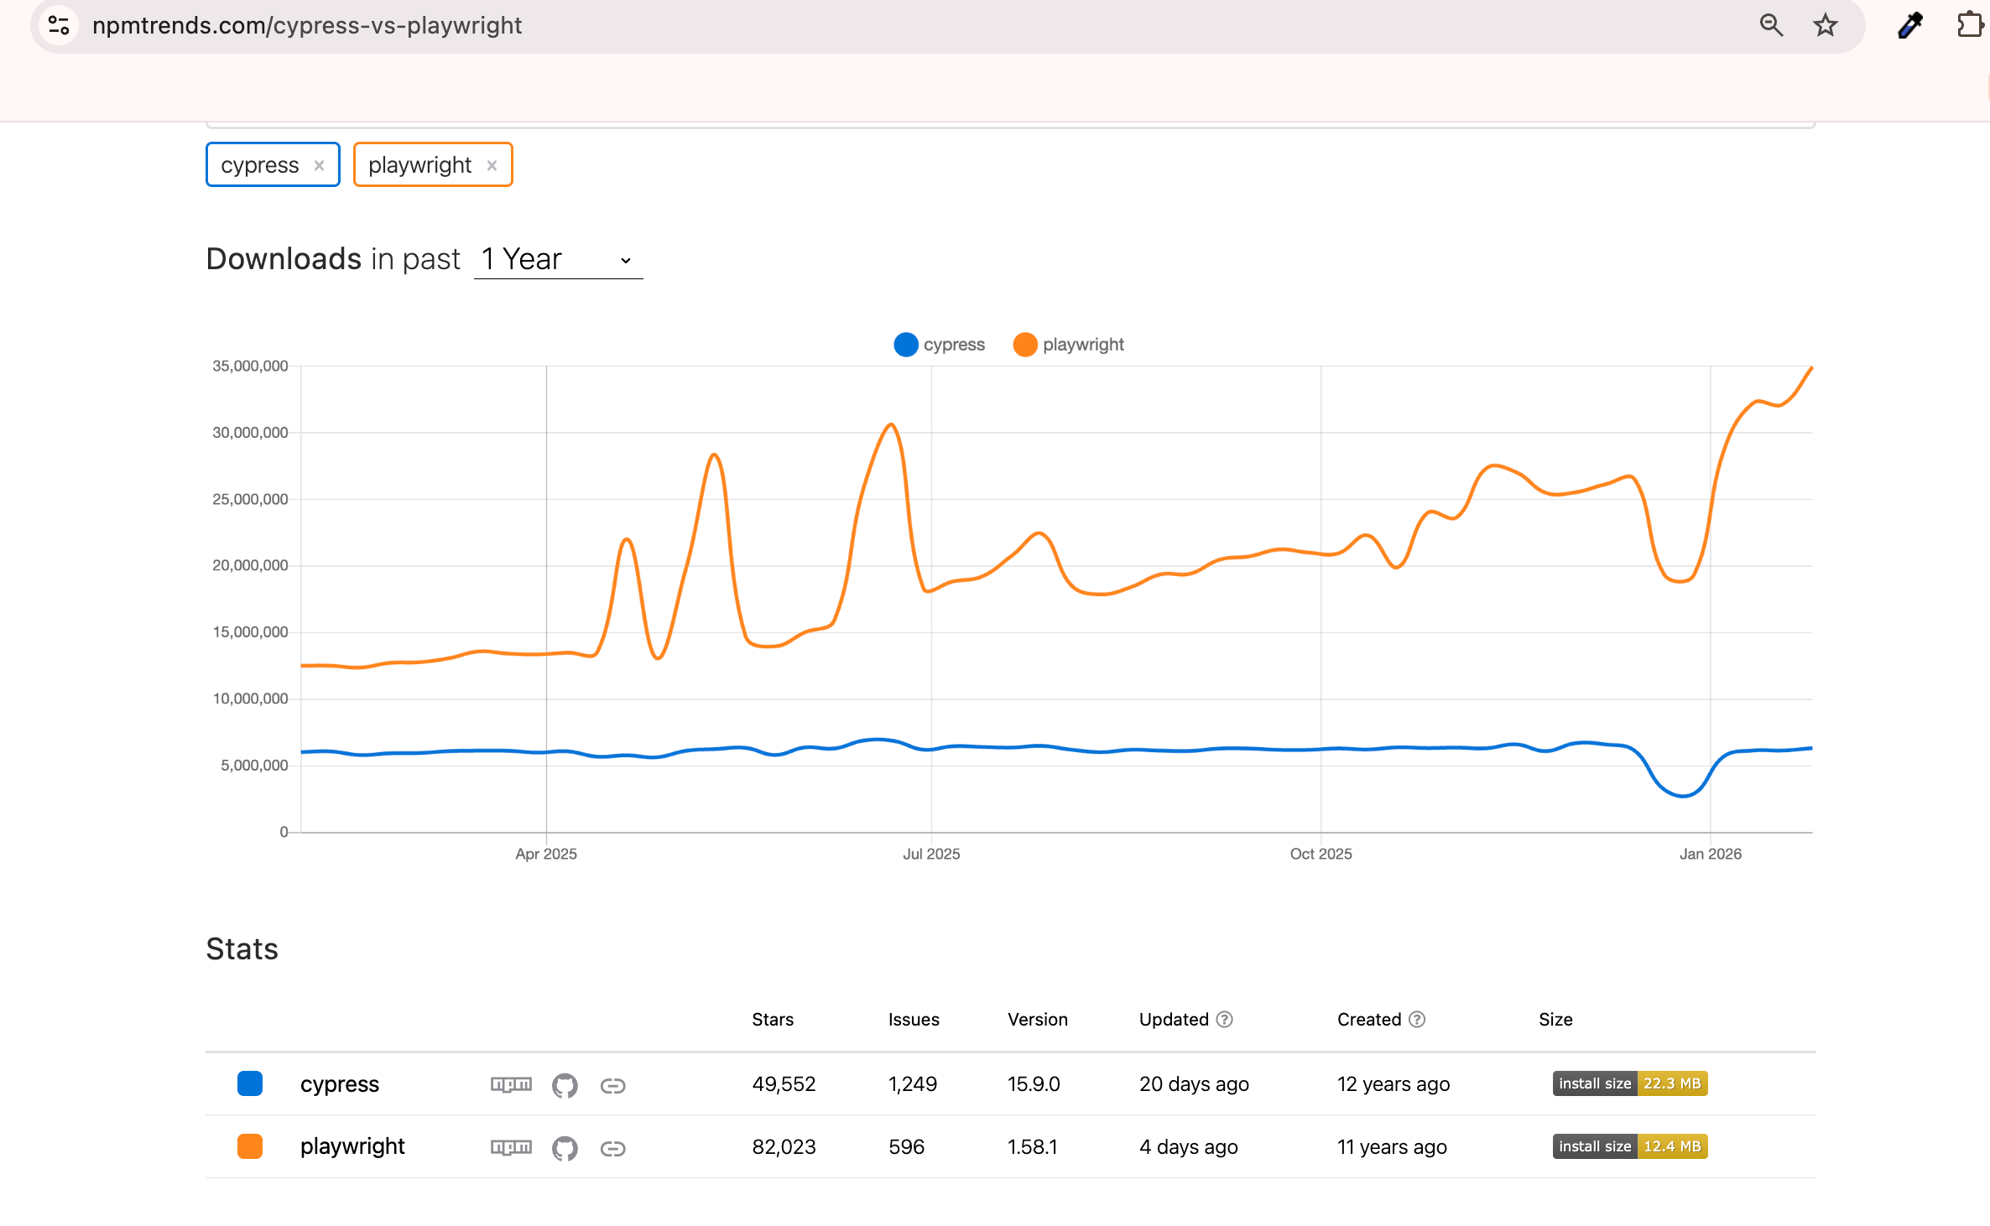Remove playwright package tag

click(x=492, y=165)
